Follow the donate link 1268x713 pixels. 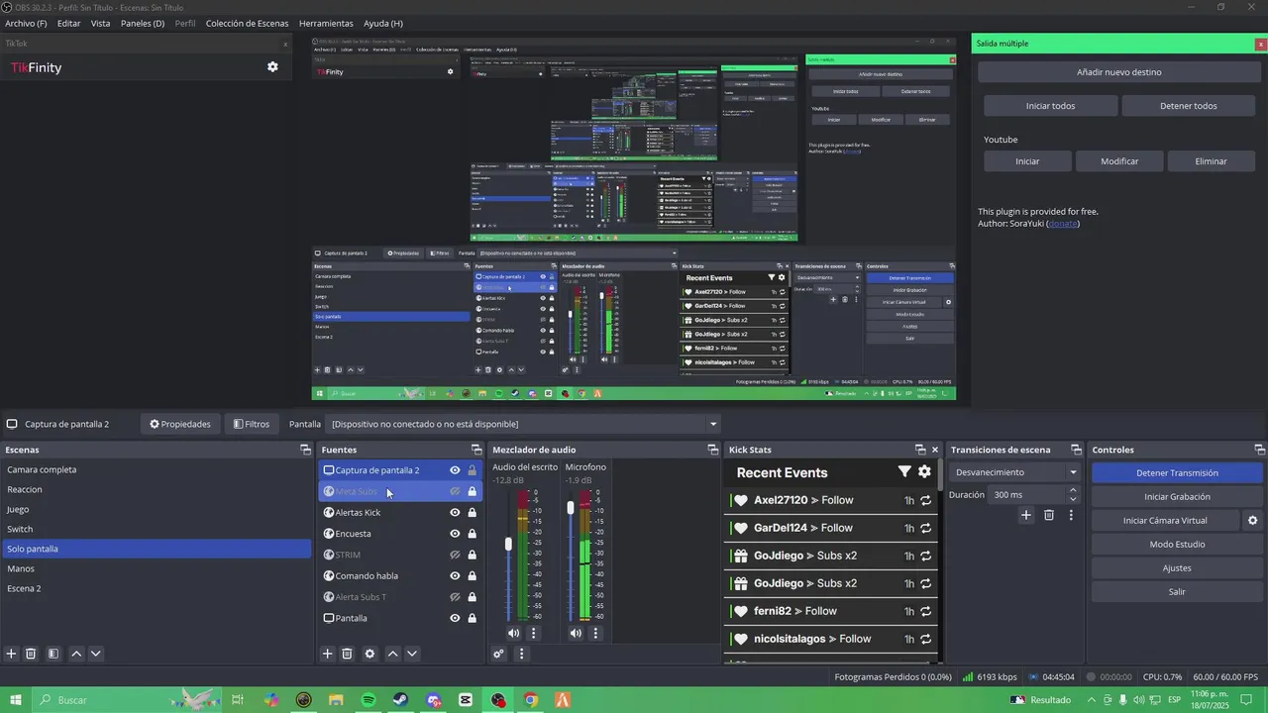click(x=1063, y=224)
